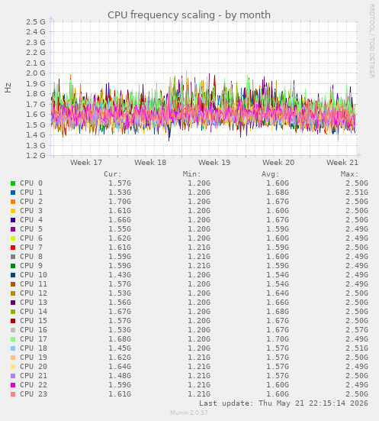Select the CPU 14 legend label
The image size is (379, 421).
tap(34, 312)
